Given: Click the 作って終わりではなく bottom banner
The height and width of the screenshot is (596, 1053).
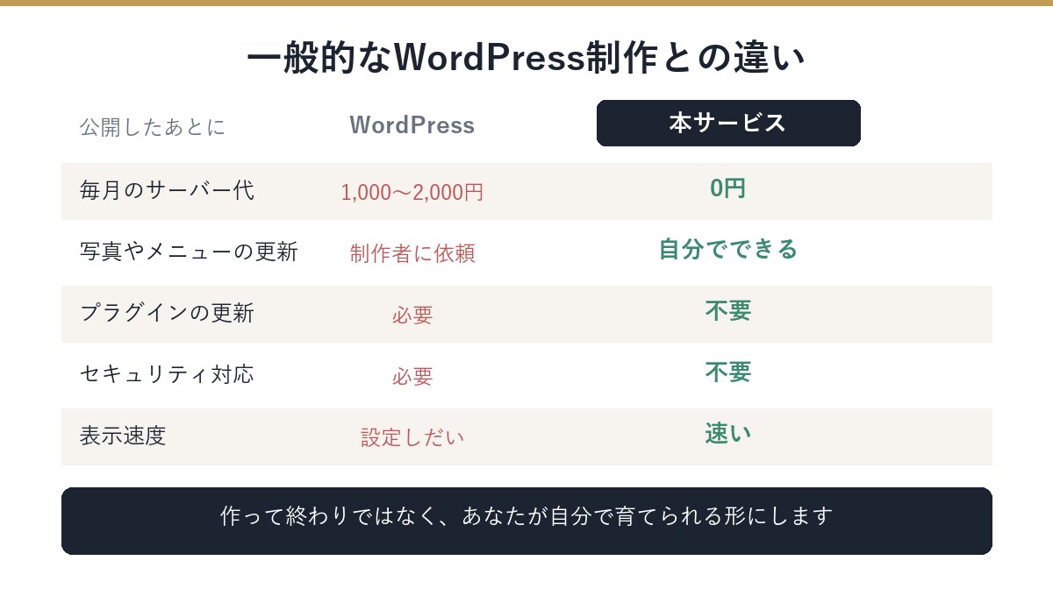Looking at the screenshot, I should point(526,521).
